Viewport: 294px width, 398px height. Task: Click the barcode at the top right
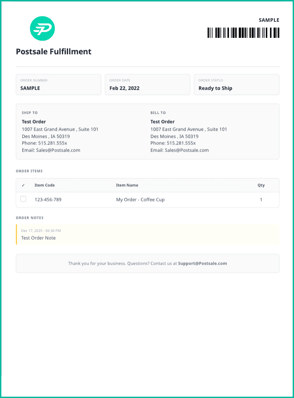click(x=243, y=32)
